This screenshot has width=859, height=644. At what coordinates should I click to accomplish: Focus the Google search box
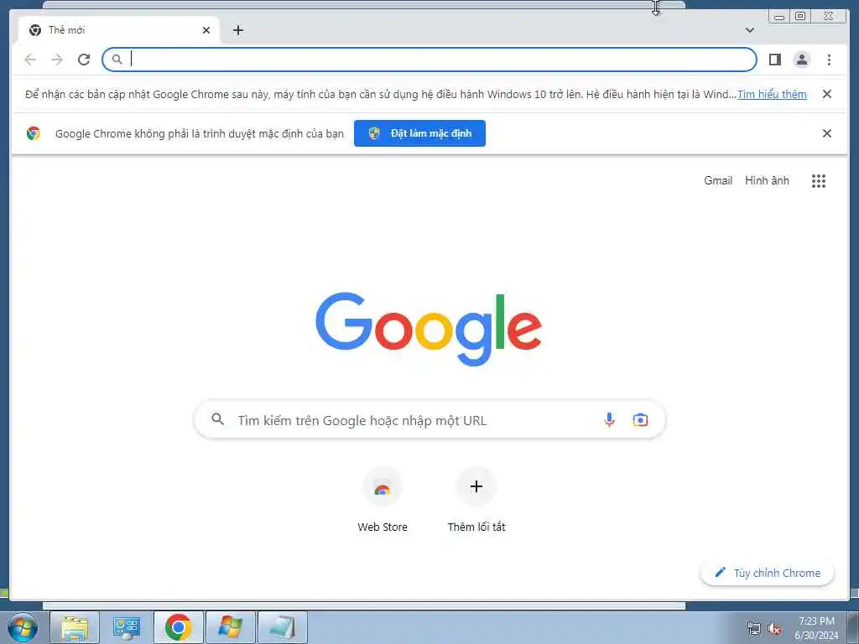429,420
